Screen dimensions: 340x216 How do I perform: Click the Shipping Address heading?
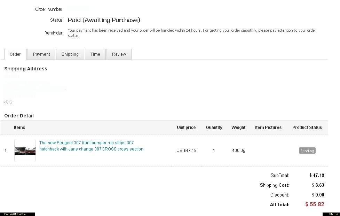coord(26,69)
